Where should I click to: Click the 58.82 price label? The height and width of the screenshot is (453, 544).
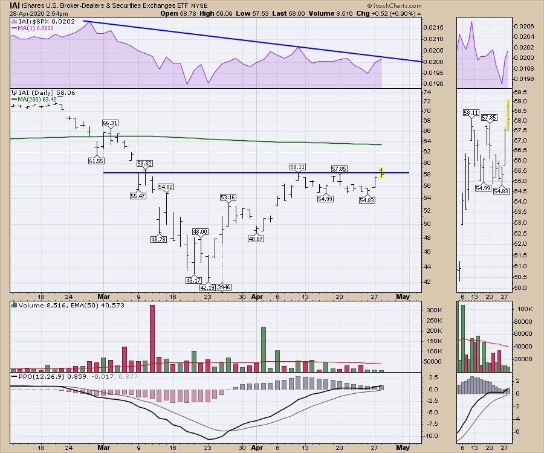[144, 163]
